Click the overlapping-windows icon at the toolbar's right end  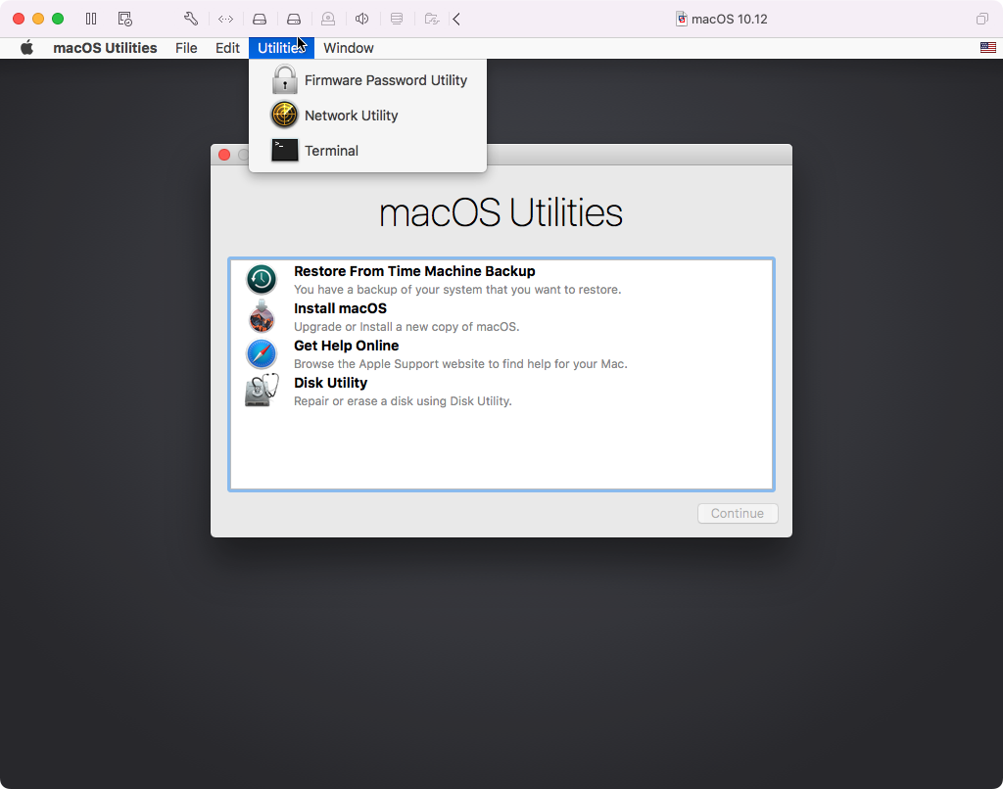click(981, 20)
